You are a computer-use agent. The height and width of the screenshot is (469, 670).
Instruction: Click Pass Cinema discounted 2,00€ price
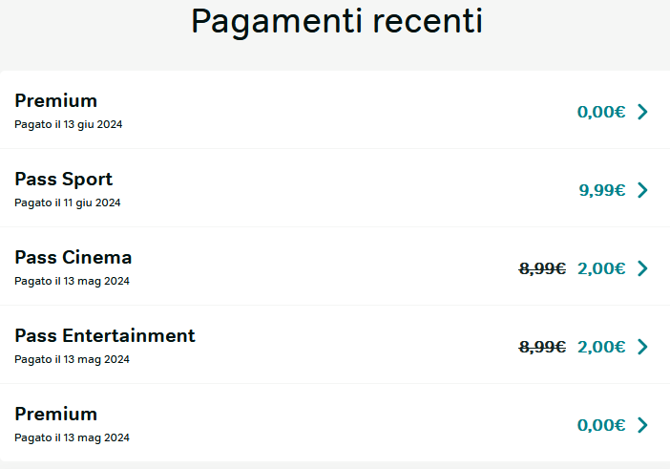pos(601,268)
